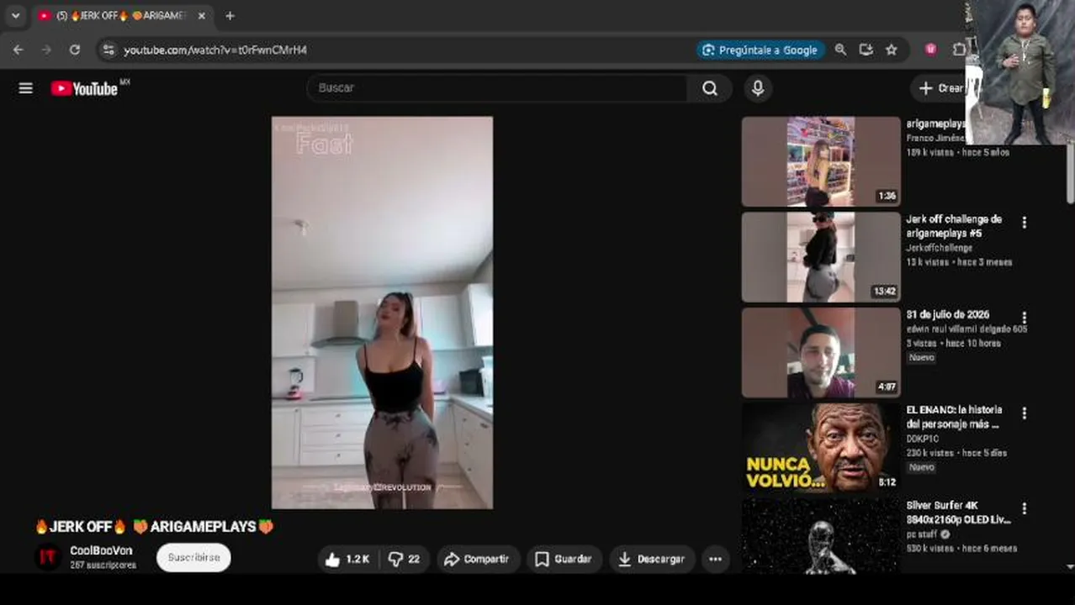This screenshot has width=1075, height=605.
Task: Open the title '31 de julio de 2026'
Action: pyautogui.click(x=948, y=314)
